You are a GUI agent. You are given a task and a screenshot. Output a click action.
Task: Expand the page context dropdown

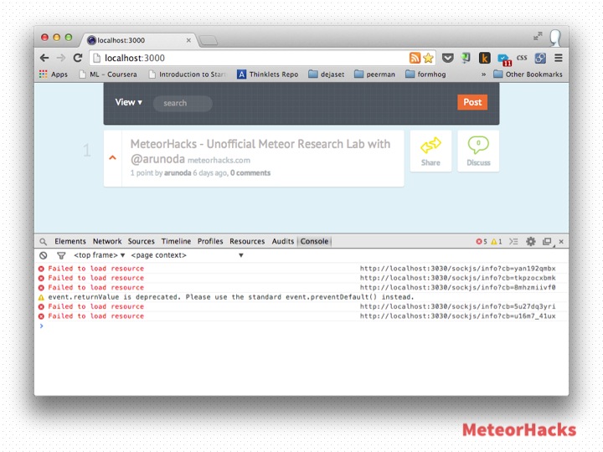(188, 255)
